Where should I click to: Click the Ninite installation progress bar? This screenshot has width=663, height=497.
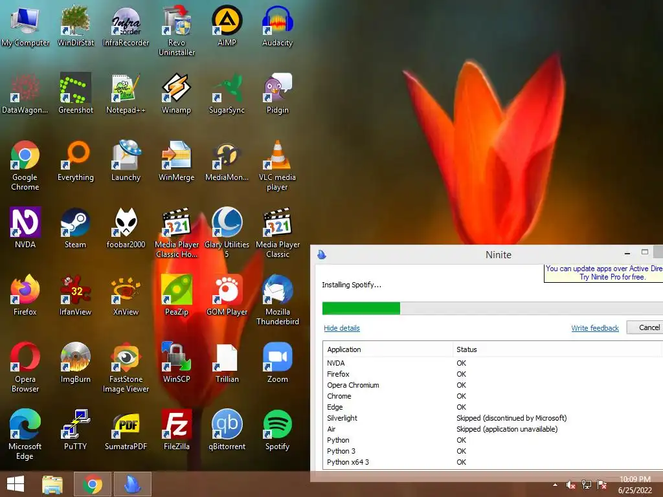pos(493,308)
